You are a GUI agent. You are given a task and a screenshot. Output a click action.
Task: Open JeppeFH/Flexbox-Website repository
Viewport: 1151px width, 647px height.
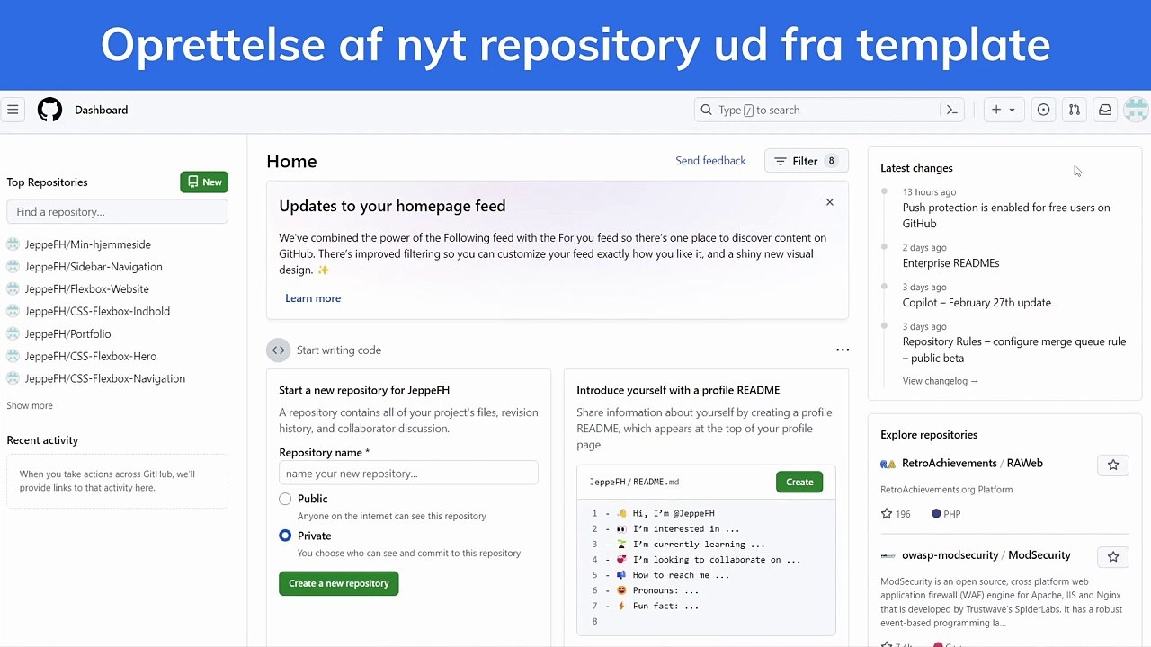(87, 289)
